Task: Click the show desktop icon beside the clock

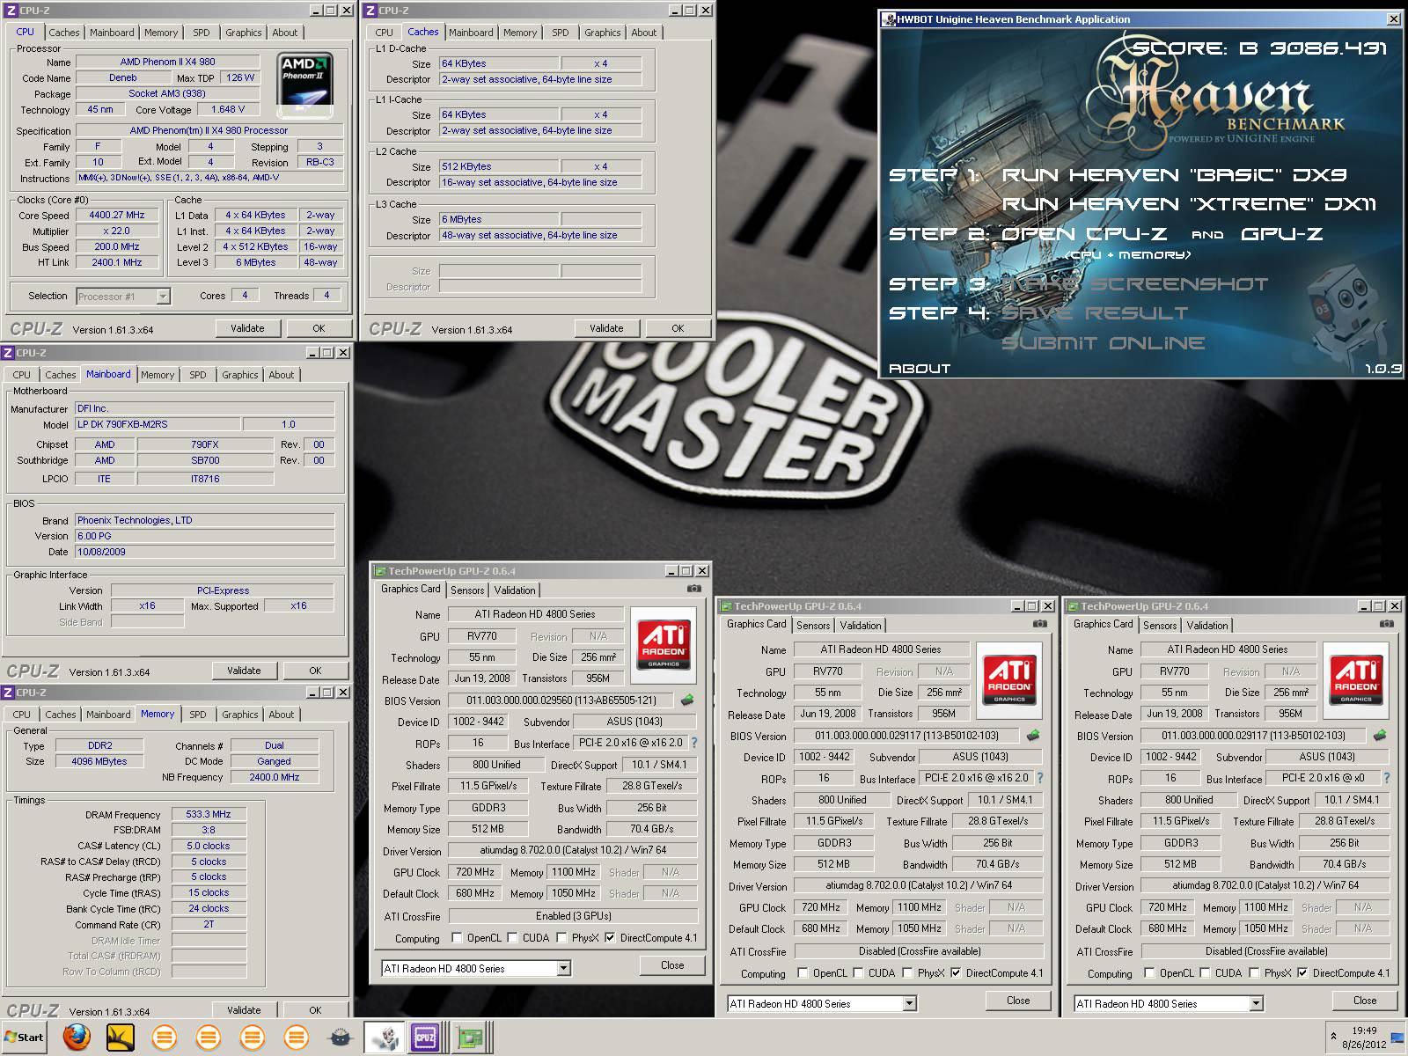Action: [x=1397, y=1038]
